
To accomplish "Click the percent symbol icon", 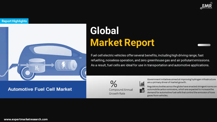I will pyautogui.click(x=113, y=83).
